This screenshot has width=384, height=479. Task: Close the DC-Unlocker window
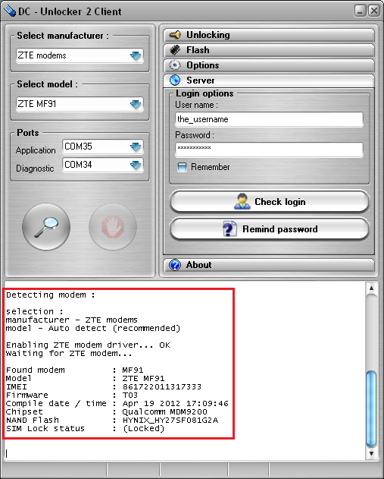pyautogui.click(x=374, y=11)
